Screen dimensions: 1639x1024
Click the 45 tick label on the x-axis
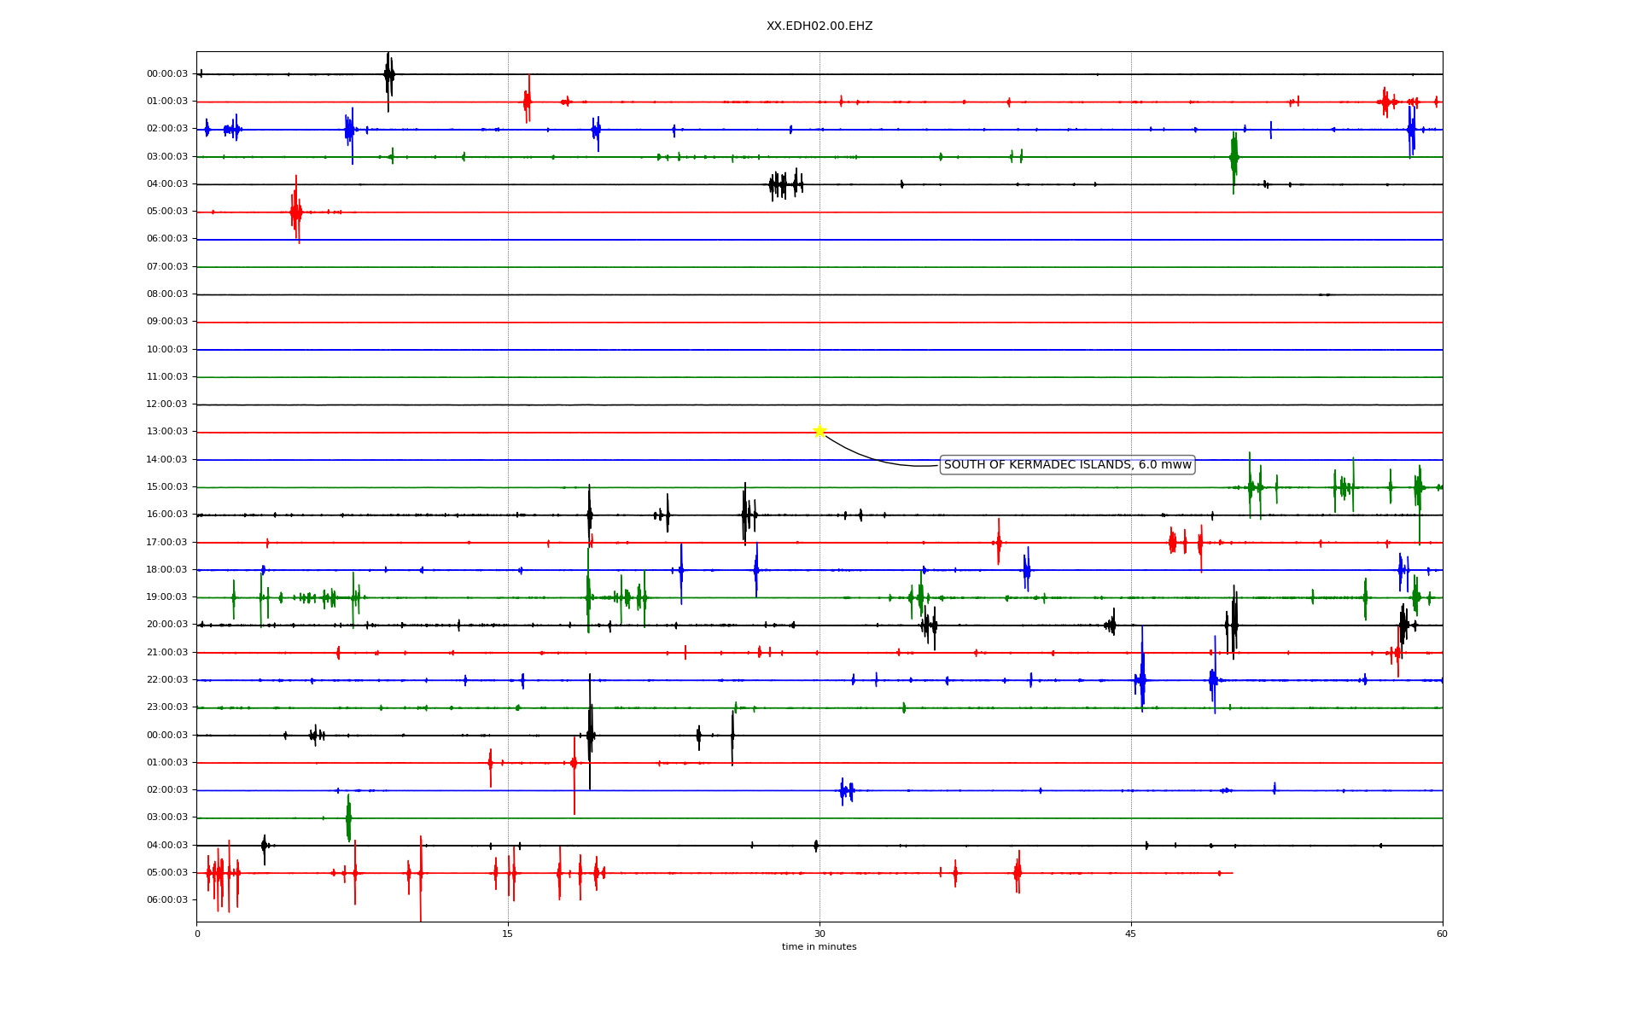pyautogui.click(x=1131, y=934)
